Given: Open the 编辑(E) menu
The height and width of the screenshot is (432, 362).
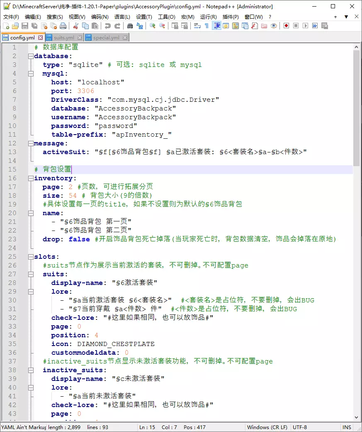Looking at the screenshot, I should click(33, 17).
